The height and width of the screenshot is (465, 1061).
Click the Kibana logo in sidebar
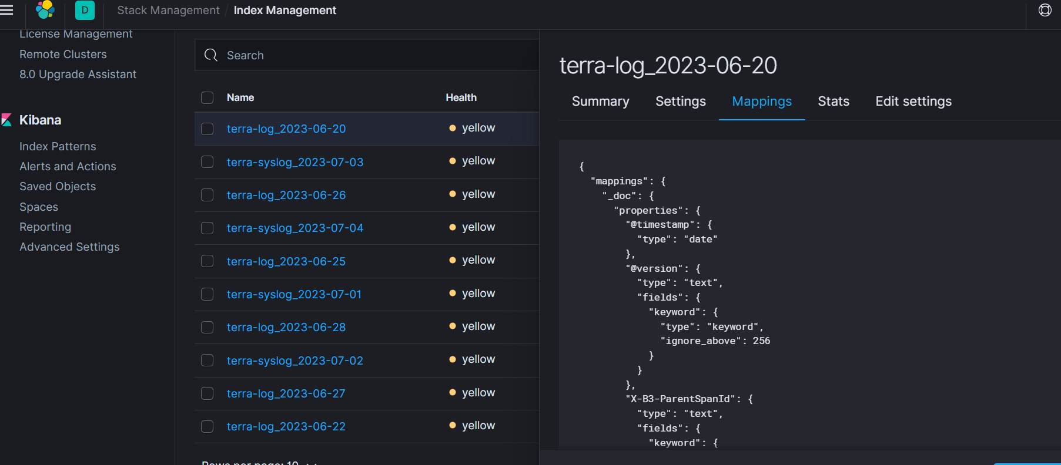coord(7,120)
